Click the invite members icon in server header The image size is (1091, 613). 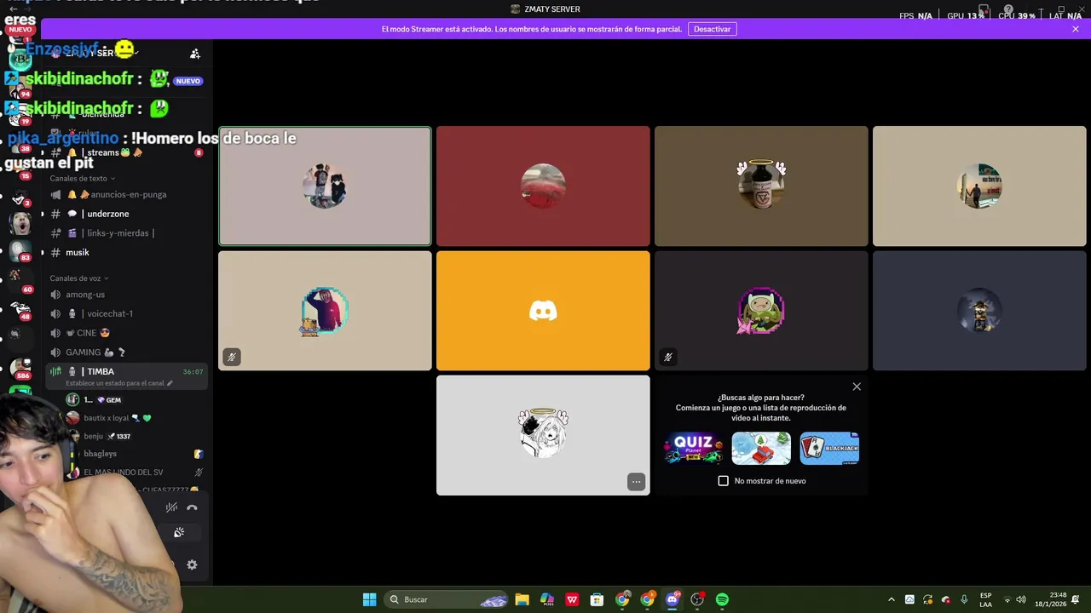click(x=195, y=54)
